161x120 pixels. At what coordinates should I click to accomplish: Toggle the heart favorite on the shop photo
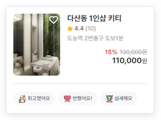tap(54, 20)
